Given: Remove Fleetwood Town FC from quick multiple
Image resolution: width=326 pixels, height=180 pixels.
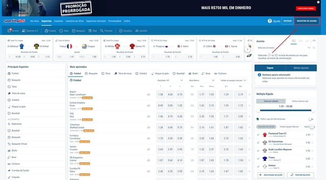Looking at the screenshot, I should pyautogui.click(x=313, y=135).
